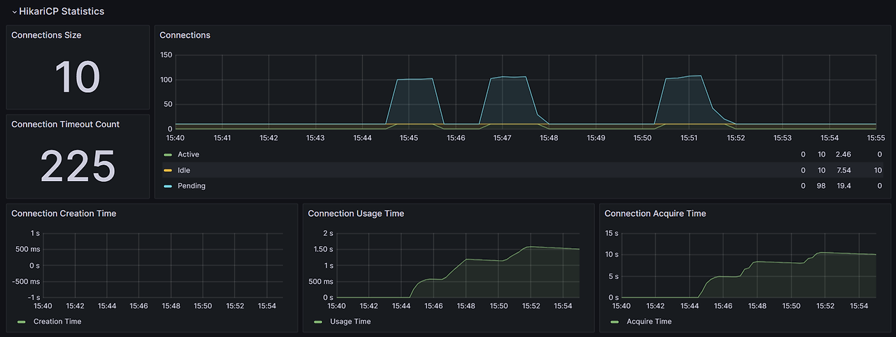Toggle the Acquire Time legend series
896x337 pixels.
[x=649, y=322]
